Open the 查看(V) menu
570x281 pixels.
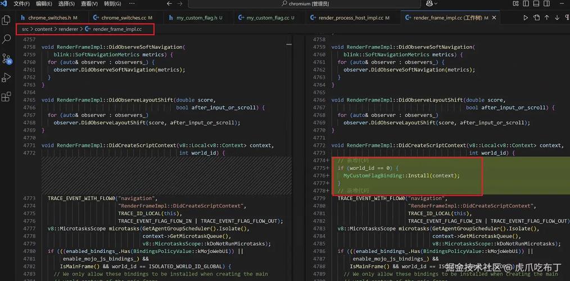click(89, 3)
